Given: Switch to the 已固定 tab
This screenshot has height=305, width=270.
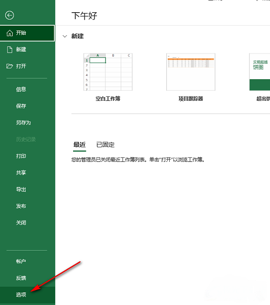Looking at the screenshot, I should 105,145.
